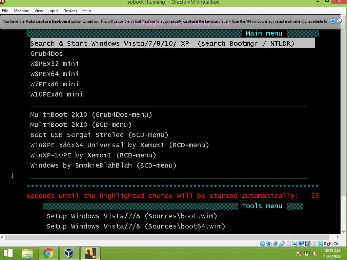Open Google Chrome from the taskbar
Image resolution: width=347 pixels, height=260 pixels.
pyautogui.click(x=48, y=253)
